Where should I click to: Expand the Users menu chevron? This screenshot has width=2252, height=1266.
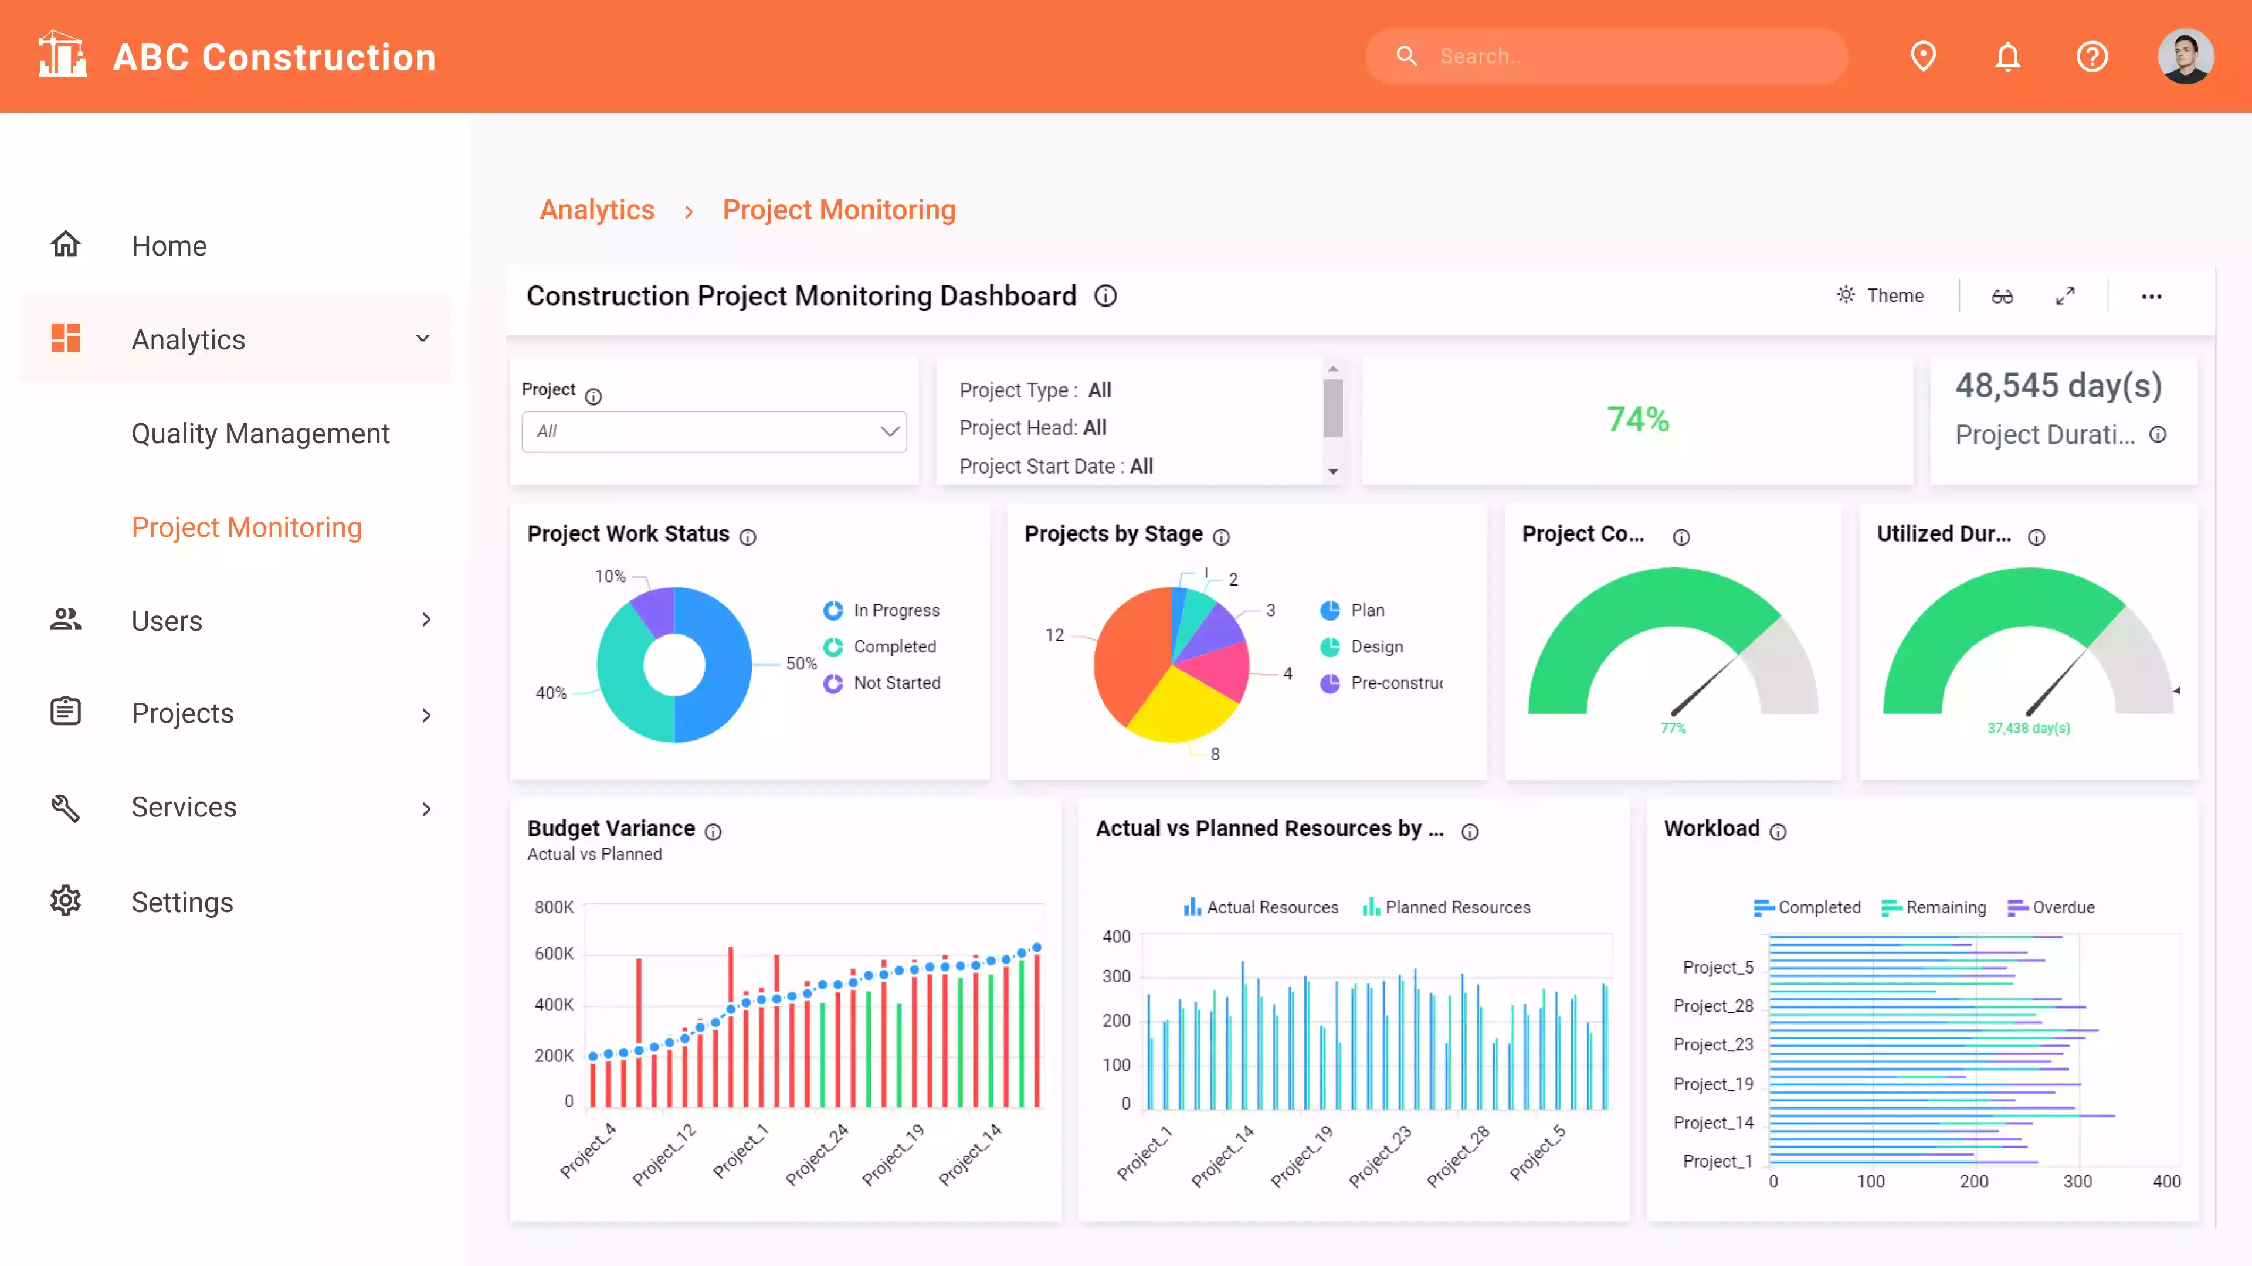click(x=426, y=620)
